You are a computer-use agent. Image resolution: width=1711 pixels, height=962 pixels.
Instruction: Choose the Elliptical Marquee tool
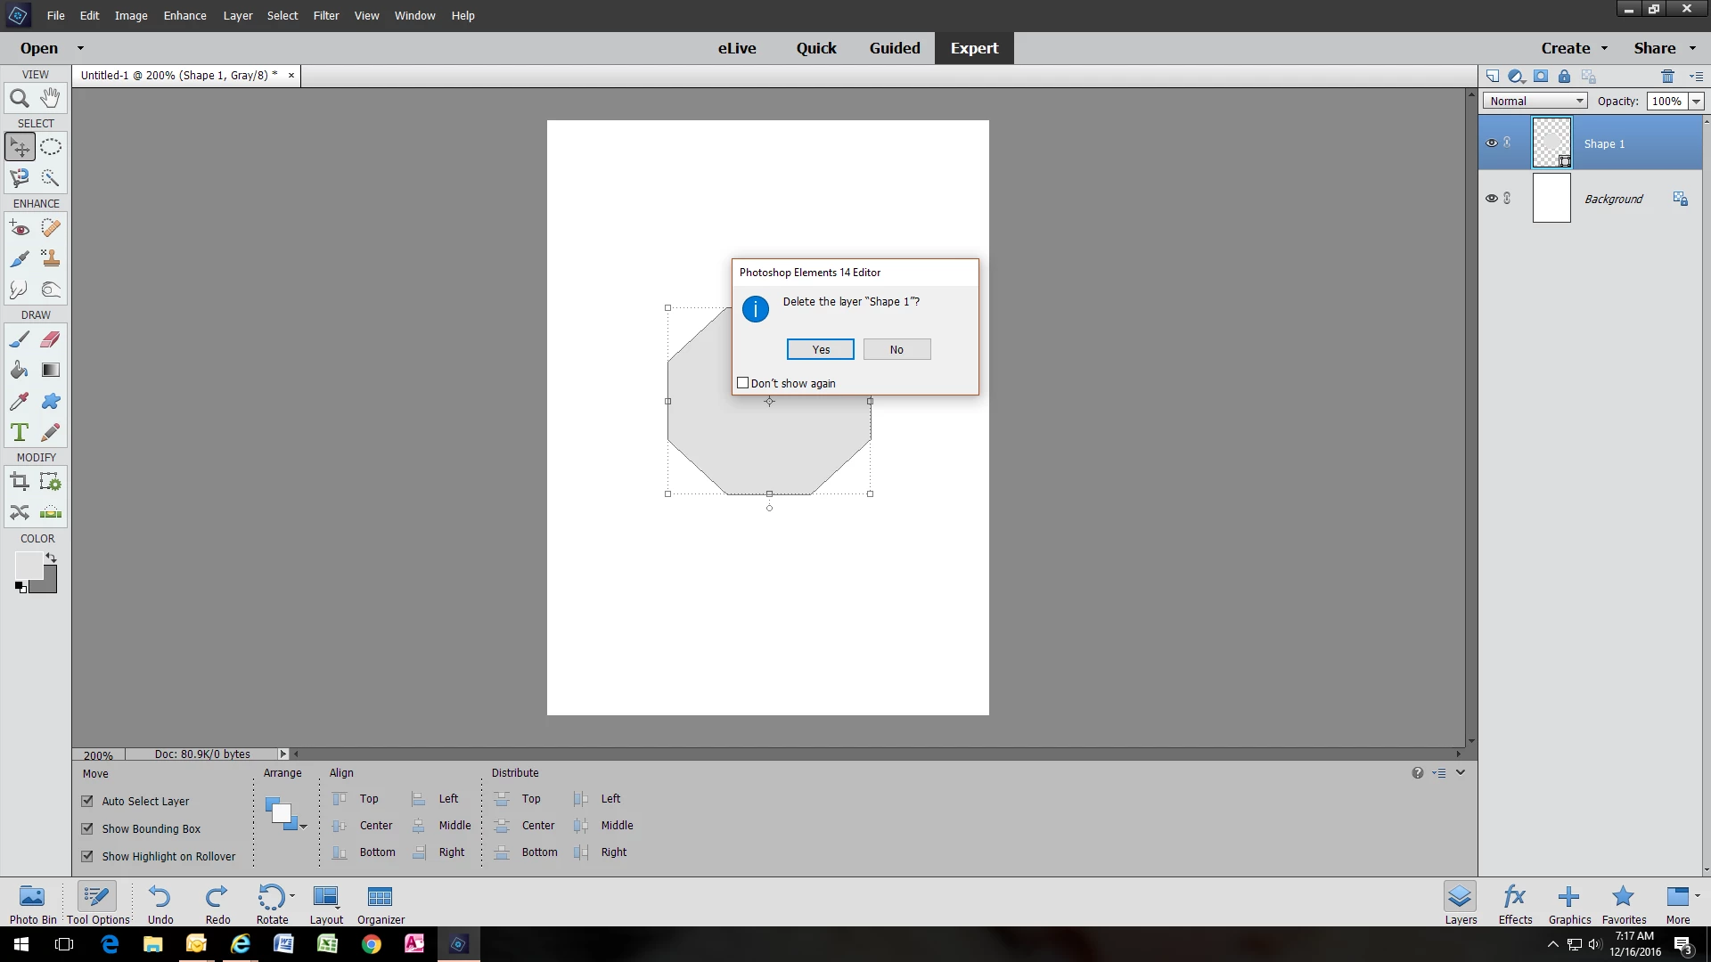(51, 147)
